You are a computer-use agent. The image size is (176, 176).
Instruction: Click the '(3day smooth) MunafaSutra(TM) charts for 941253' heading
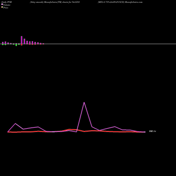pos(55,2)
